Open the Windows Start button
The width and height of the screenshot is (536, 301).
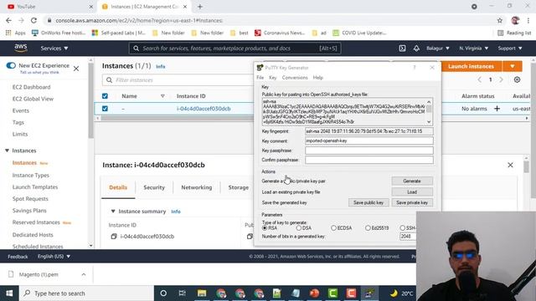click(x=9, y=293)
